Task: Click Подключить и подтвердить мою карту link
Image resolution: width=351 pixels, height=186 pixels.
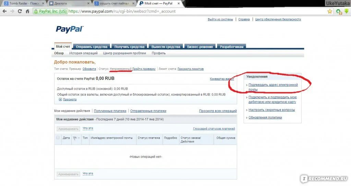Action: pyautogui.click(x=273, y=100)
